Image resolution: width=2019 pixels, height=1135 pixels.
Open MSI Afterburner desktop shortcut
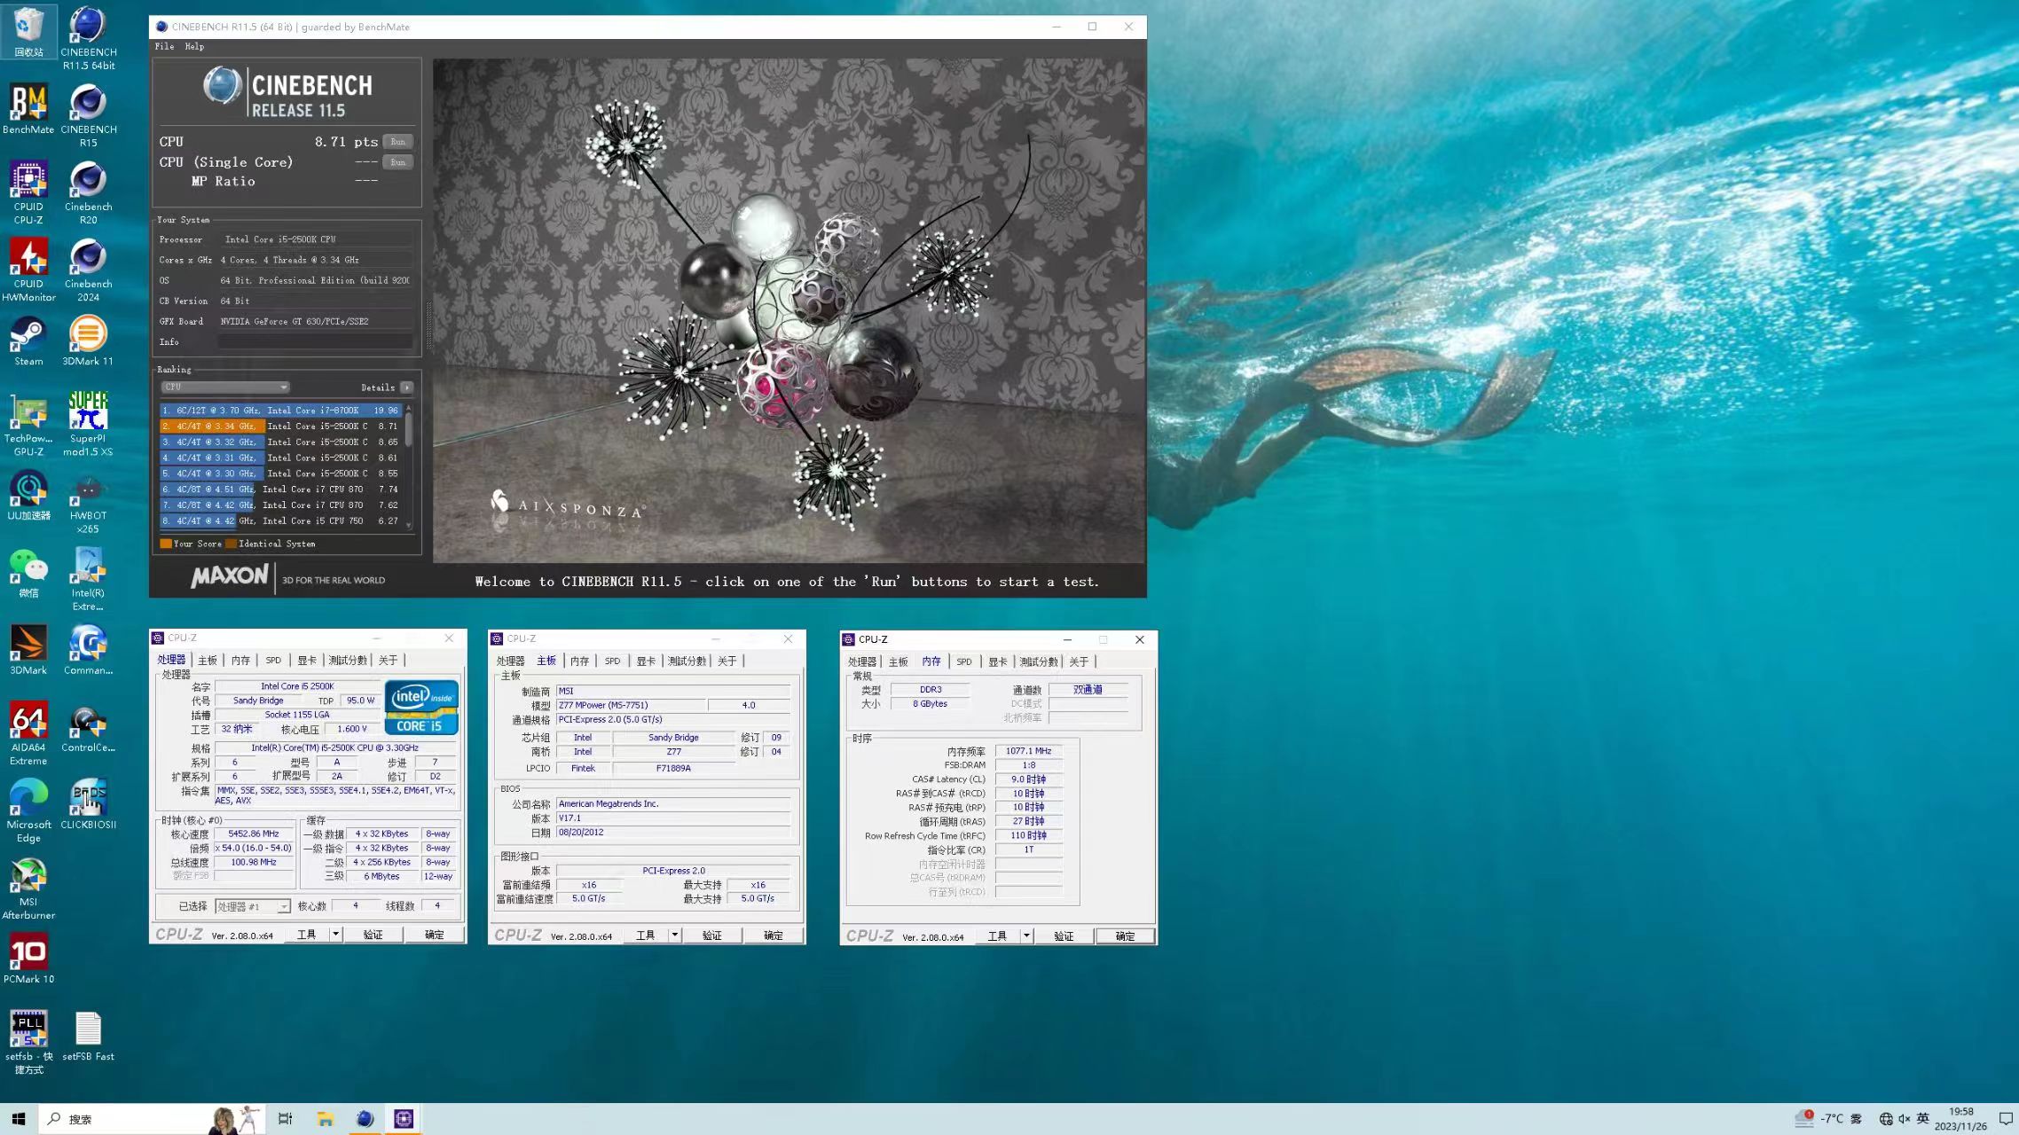coord(28,888)
